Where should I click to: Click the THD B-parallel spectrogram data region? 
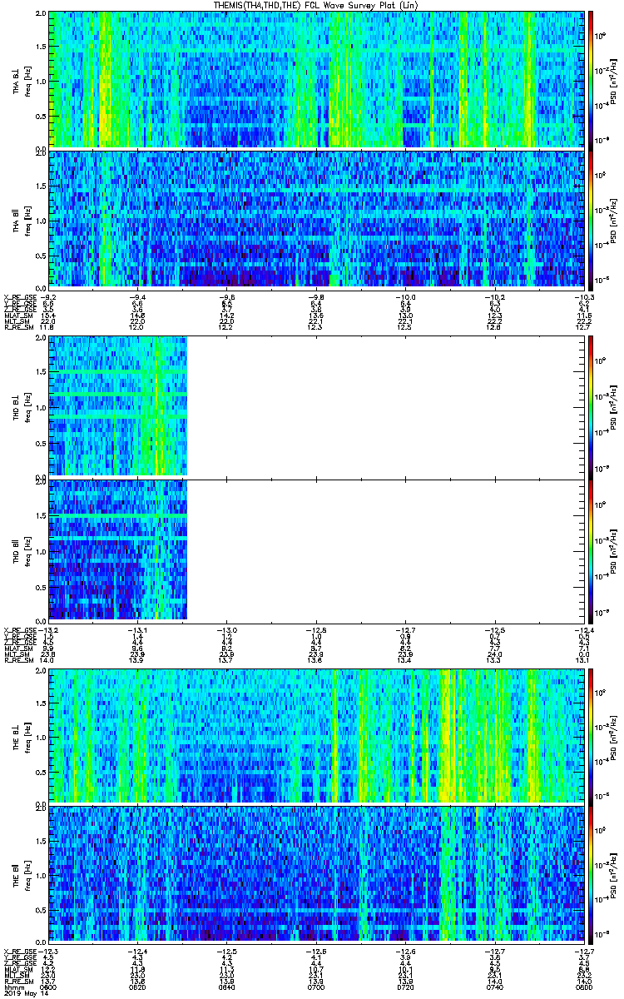pos(118,549)
